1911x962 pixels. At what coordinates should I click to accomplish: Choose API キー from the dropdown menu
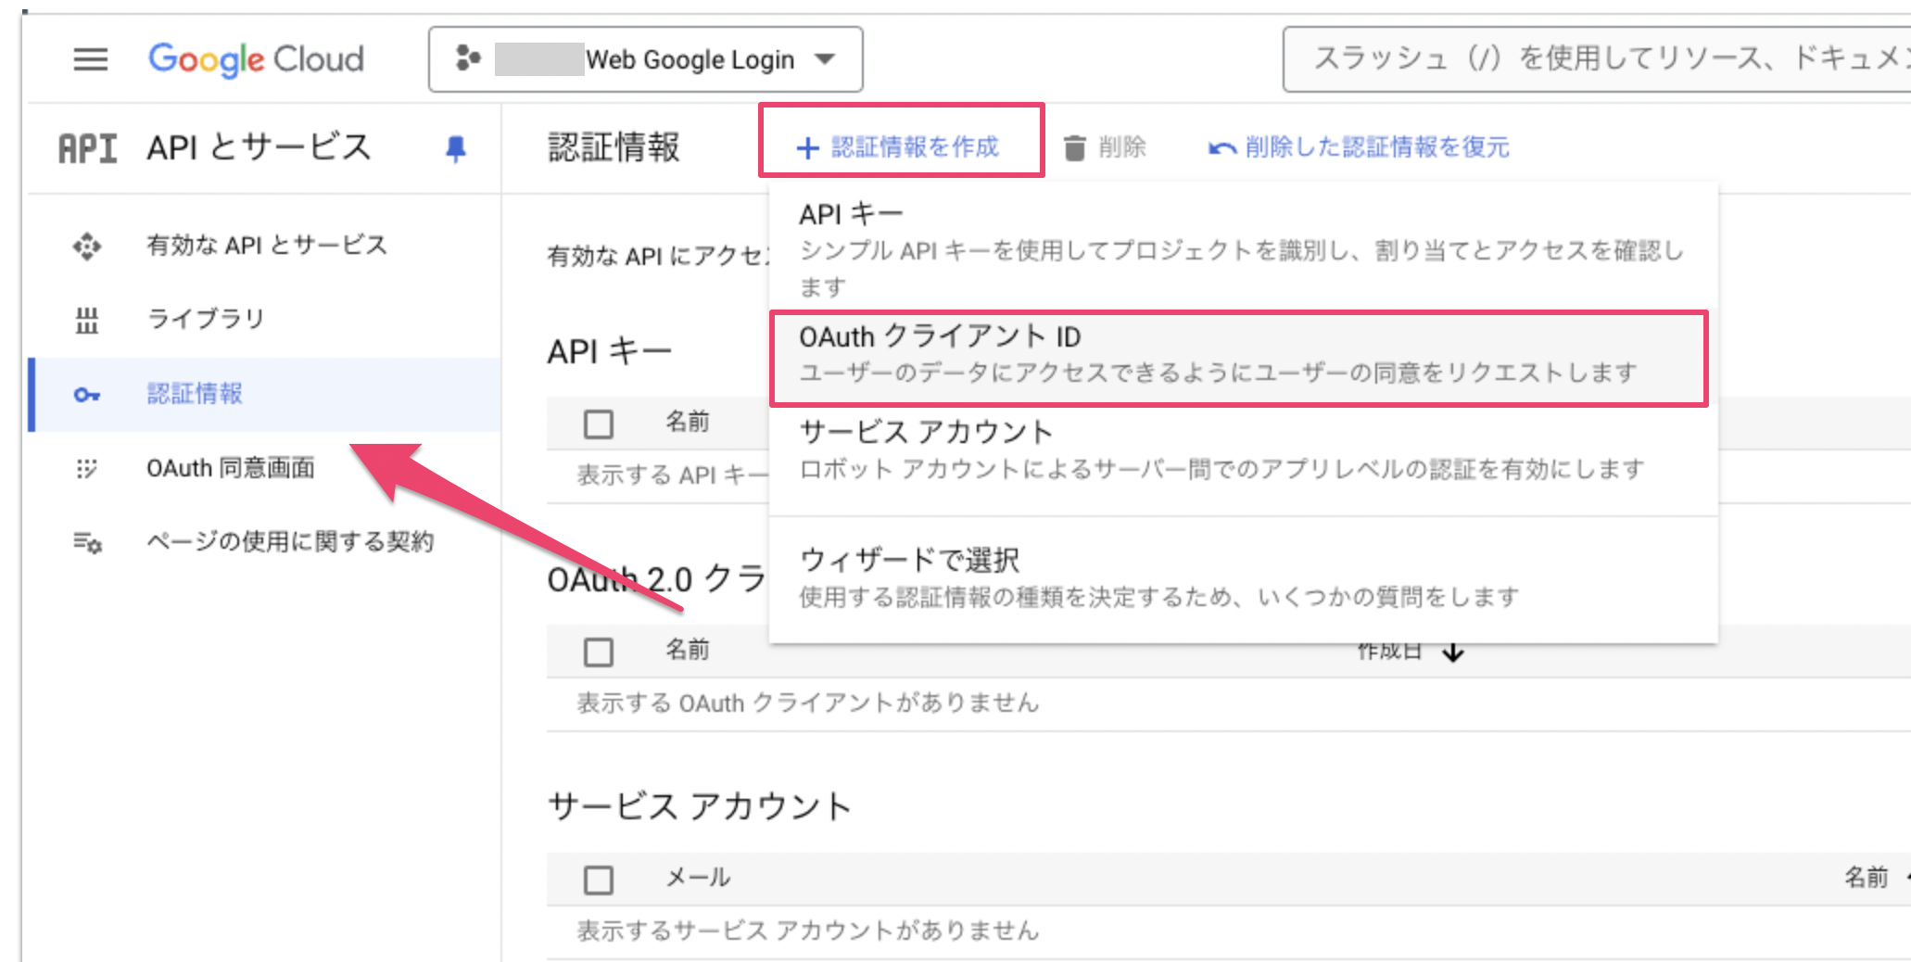click(1244, 248)
